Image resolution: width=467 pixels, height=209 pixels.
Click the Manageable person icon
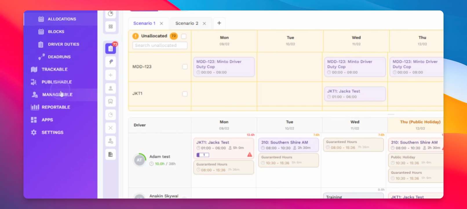[x=35, y=95]
